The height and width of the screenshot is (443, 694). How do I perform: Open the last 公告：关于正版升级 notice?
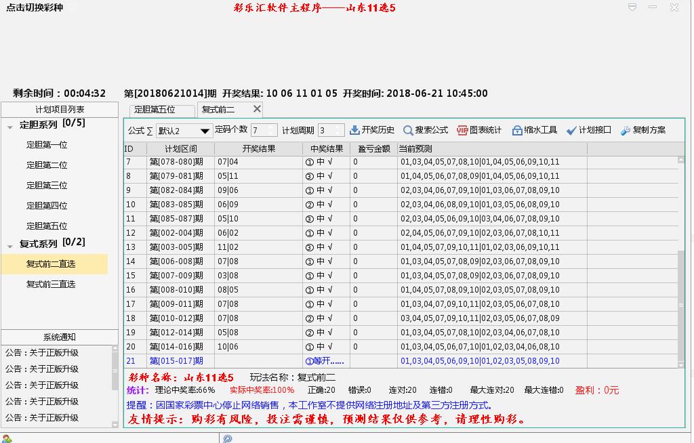click(x=42, y=418)
